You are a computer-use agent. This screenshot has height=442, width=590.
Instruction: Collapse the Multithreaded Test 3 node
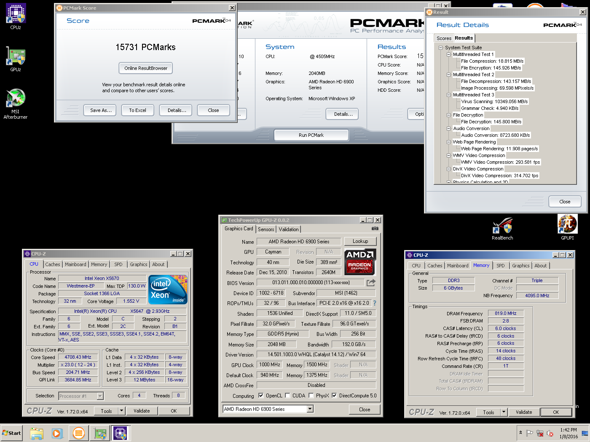[449, 95]
